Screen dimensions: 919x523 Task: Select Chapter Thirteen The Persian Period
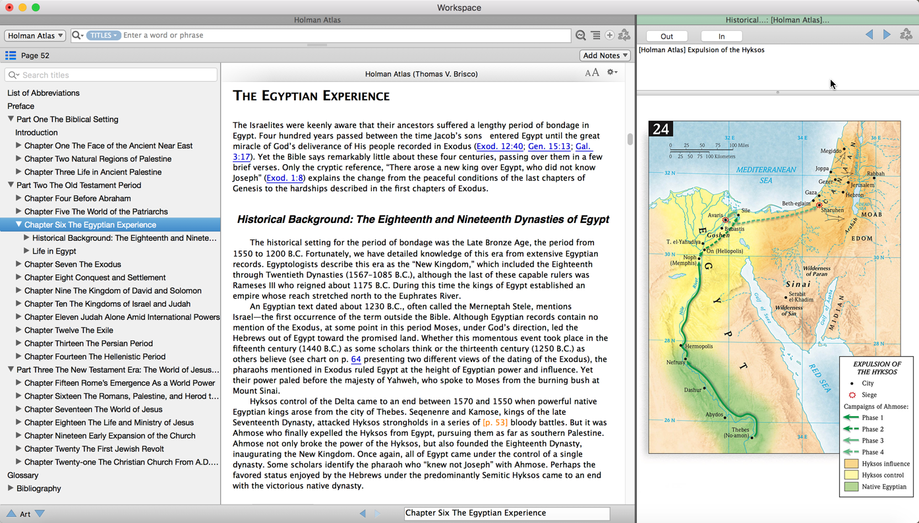click(88, 344)
